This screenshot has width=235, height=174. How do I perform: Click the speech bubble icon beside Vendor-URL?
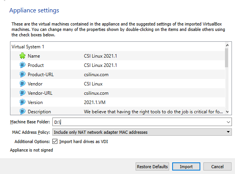(x=22, y=93)
